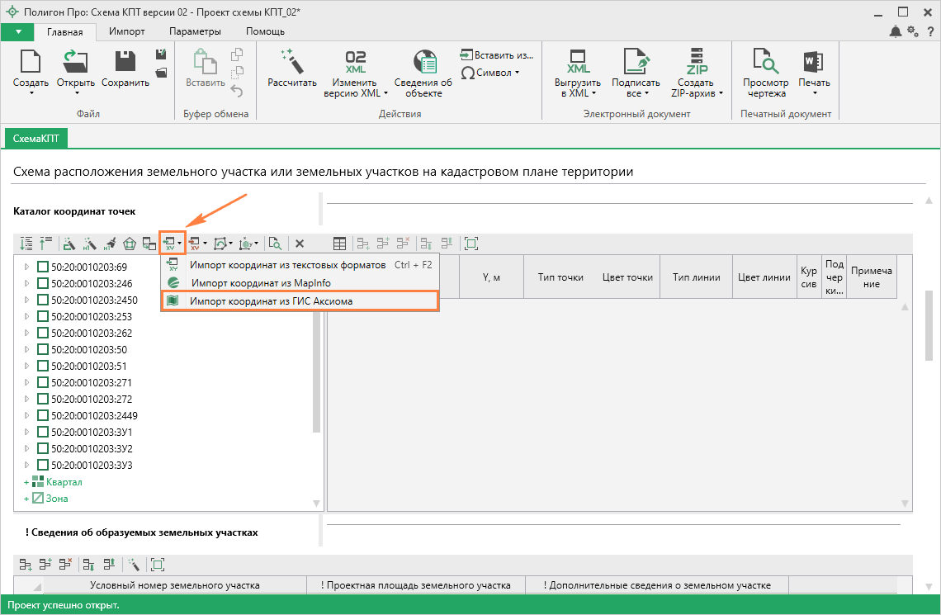The image size is (941, 615).
Task: Open the Символ dropdown in ribbon
Action: coord(493,73)
